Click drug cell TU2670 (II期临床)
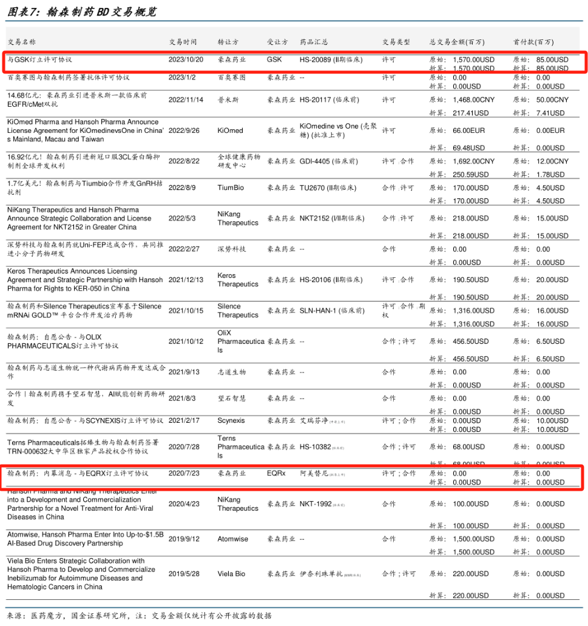The height and width of the screenshot is (626, 588). (x=328, y=187)
